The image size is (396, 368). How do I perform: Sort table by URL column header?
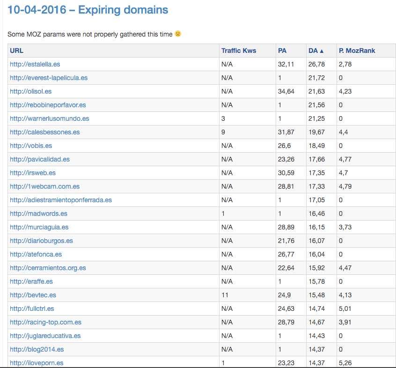[16, 51]
